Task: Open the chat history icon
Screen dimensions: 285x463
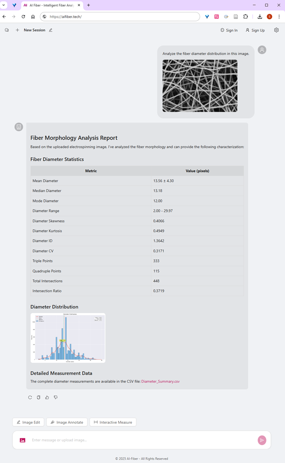Action: 7,30
